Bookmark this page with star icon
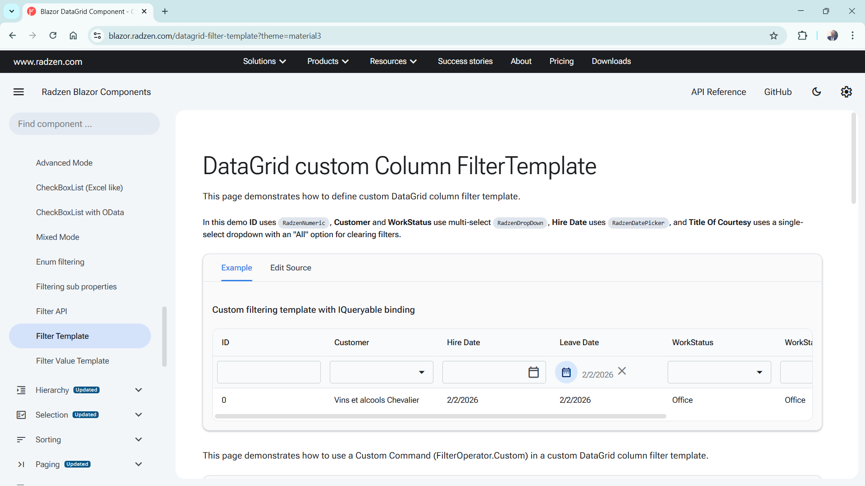Image resolution: width=865 pixels, height=486 pixels. 774,36
